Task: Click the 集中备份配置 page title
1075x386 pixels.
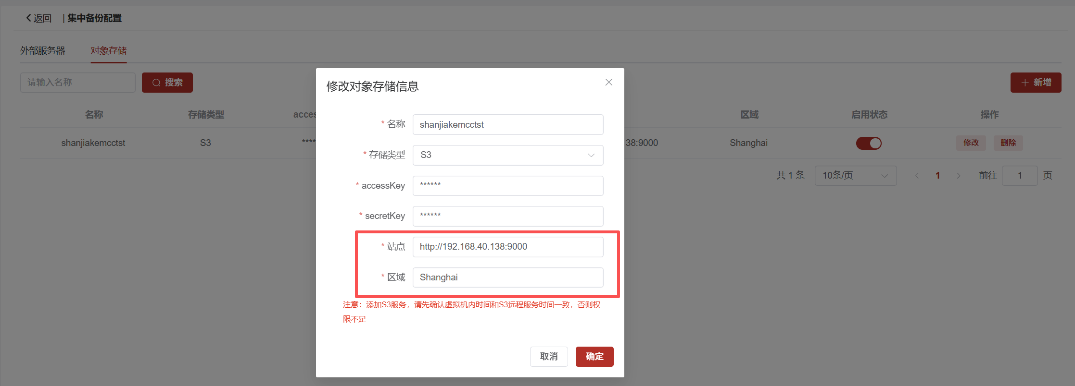Action: pyautogui.click(x=94, y=18)
